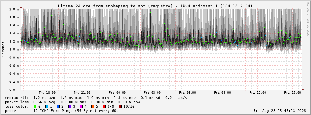
Task: Click the light blue loss color 1 swatch
Action: [x=46, y=106]
